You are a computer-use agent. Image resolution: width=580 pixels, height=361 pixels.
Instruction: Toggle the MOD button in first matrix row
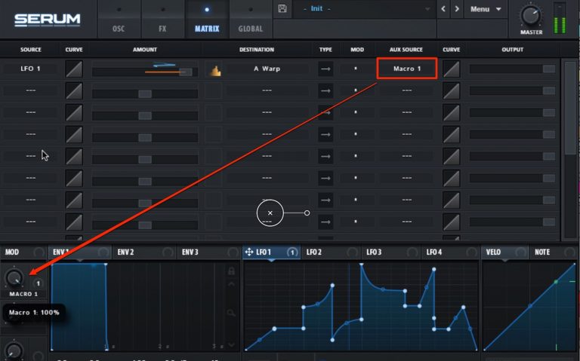[x=357, y=69]
